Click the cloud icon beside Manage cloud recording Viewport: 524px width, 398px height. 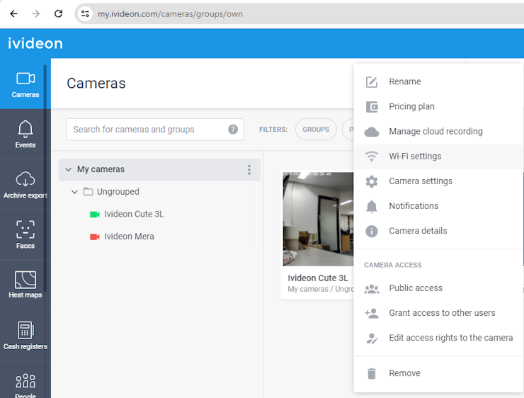click(372, 132)
